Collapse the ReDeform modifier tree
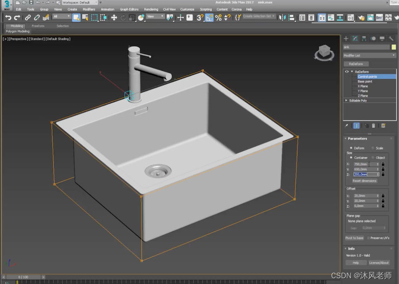The width and height of the screenshot is (399, 284). tap(352, 71)
